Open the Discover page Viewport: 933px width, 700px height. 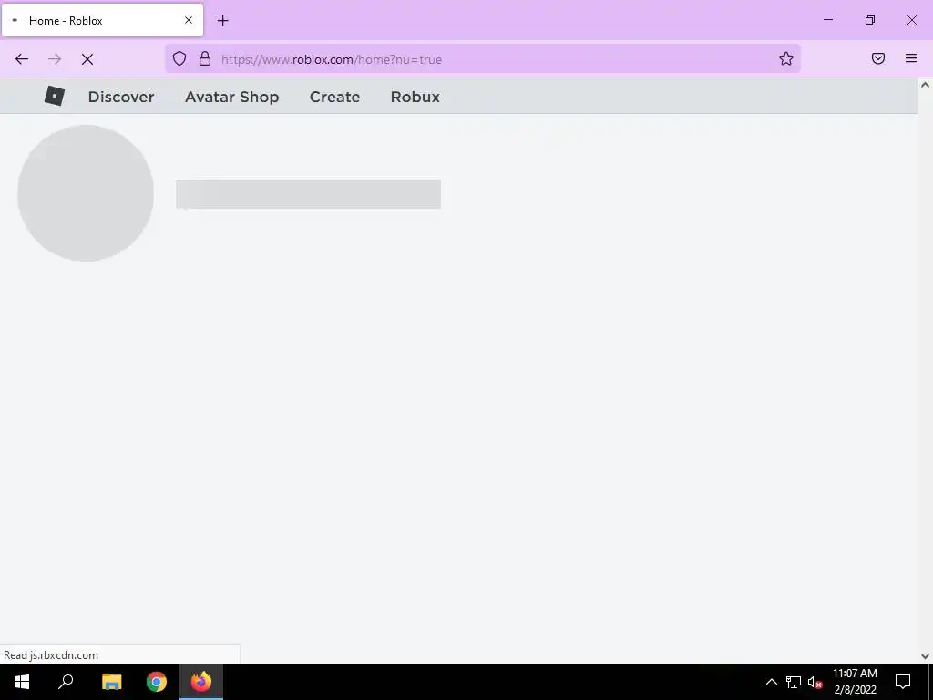click(x=121, y=97)
